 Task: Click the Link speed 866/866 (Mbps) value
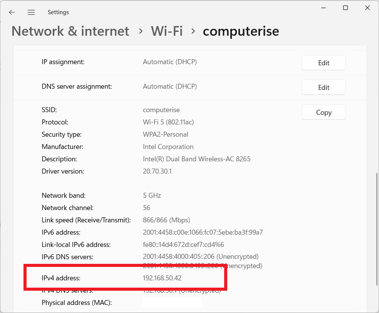(166, 220)
